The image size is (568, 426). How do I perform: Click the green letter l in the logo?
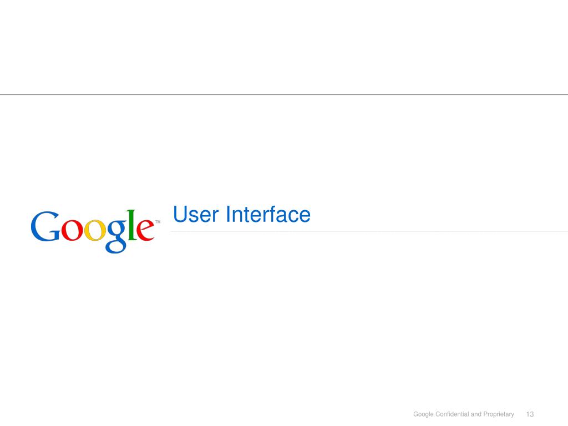pyautogui.click(x=132, y=225)
